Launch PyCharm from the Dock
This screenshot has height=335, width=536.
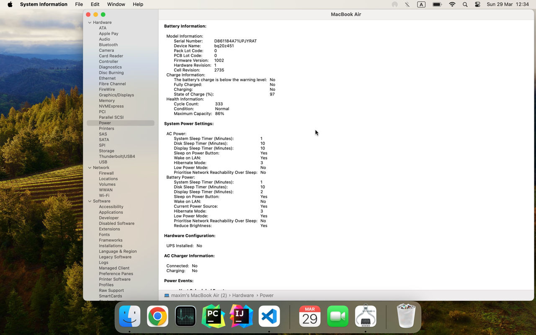213,316
